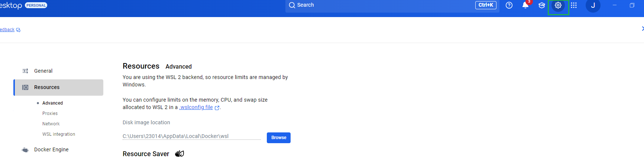This screenshot has height=158, width=644.
Task: Click the external link icon after wslconfig
Action: [x=217, y=108]
